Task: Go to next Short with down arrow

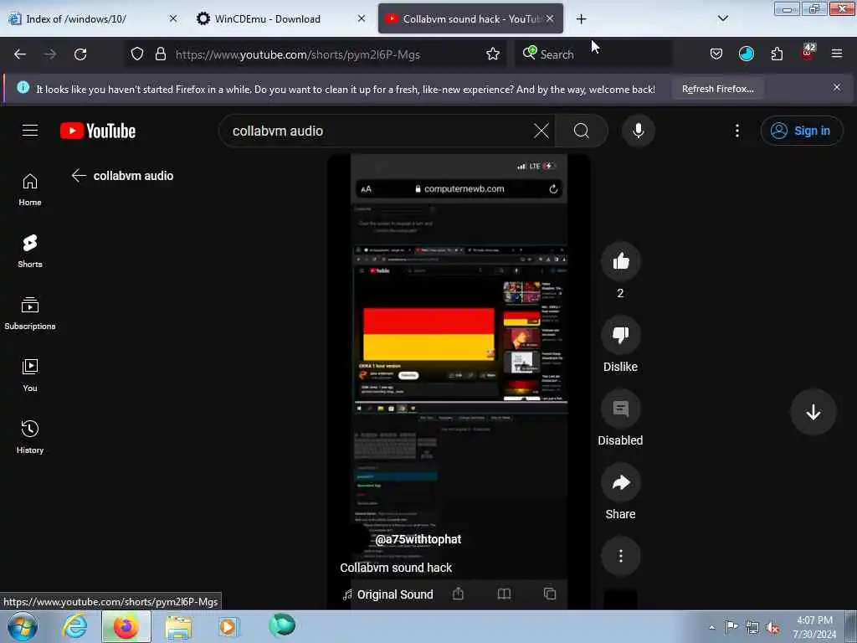Action: click(x=813, y=412)
